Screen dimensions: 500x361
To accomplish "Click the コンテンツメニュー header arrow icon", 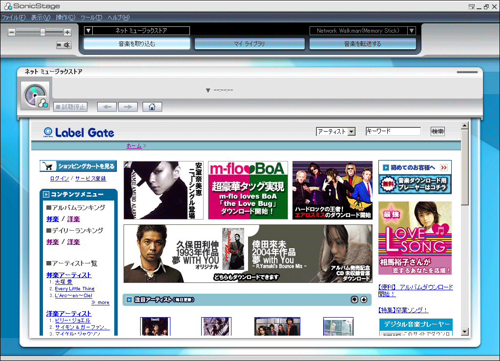I will (46, 194).
